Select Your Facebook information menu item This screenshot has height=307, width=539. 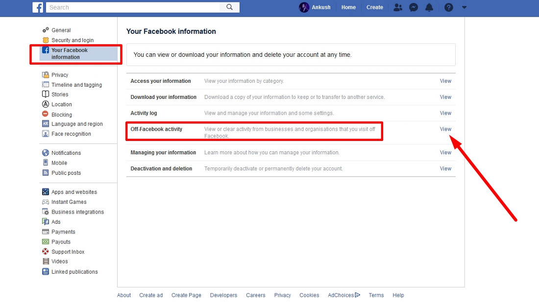pyautogui.click(x=78, y=53)
